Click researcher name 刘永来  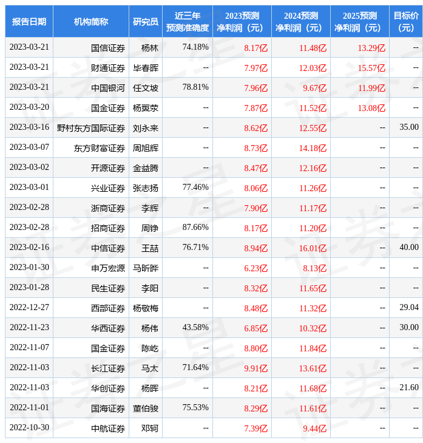click(x=146, y=128)
